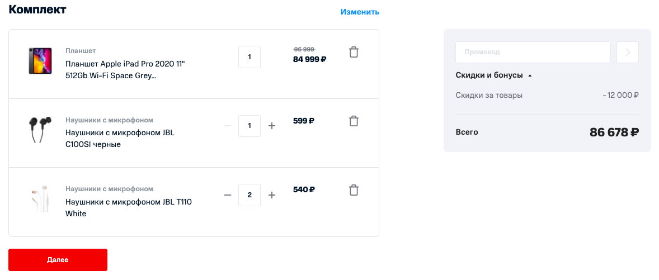Increase JBL C100SI quantity with plus
The image size is (659, 280).
(x=272, y=126)
